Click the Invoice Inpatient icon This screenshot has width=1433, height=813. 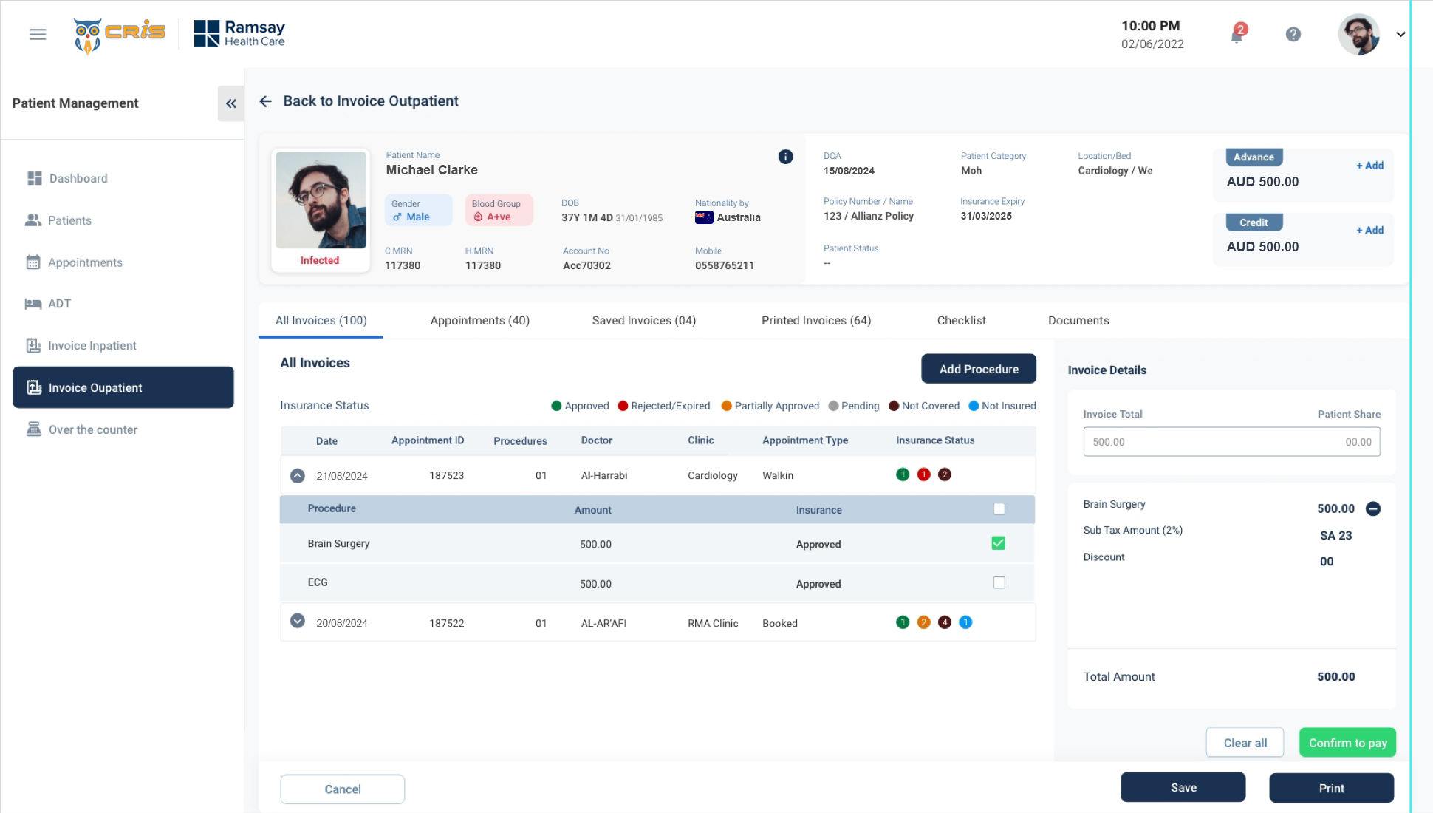pos(33,345)
